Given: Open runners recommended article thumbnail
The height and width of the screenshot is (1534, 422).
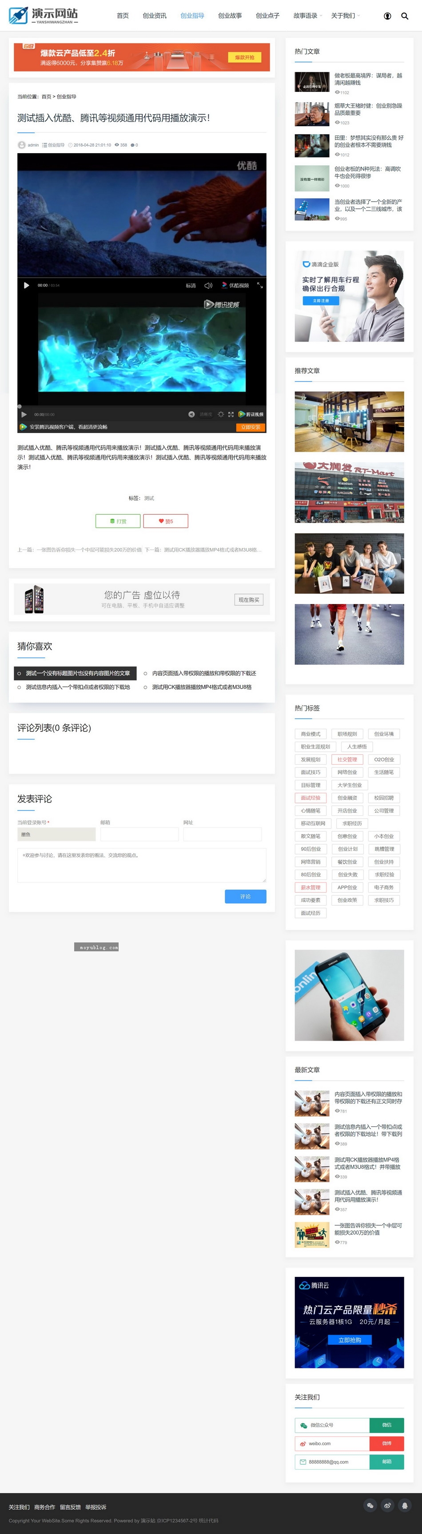Looking at the screenshot, I should pos(350,634).
